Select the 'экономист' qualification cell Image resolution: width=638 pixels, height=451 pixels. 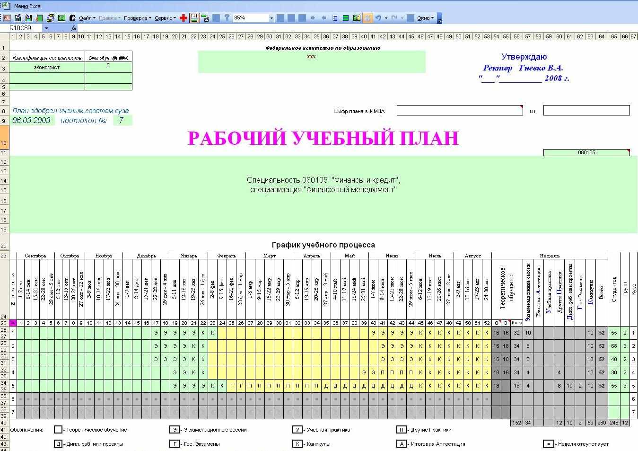click(47, 67)
